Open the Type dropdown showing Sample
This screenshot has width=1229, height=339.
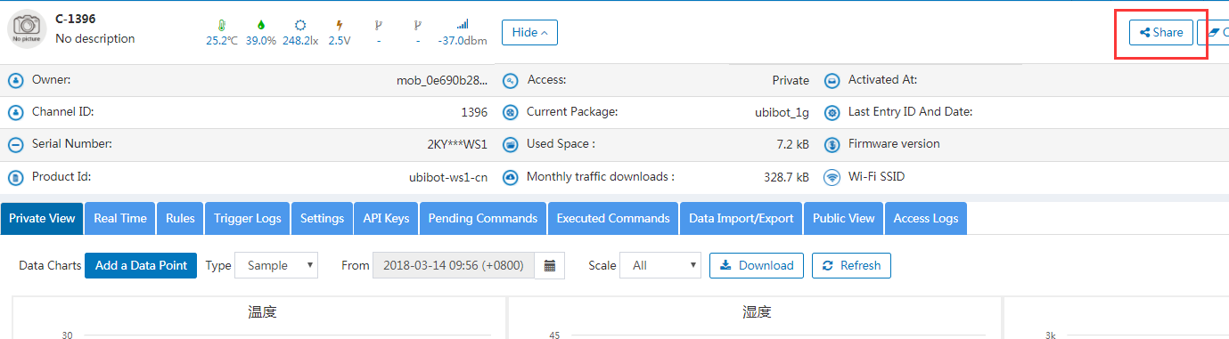(x=276, y=265)
